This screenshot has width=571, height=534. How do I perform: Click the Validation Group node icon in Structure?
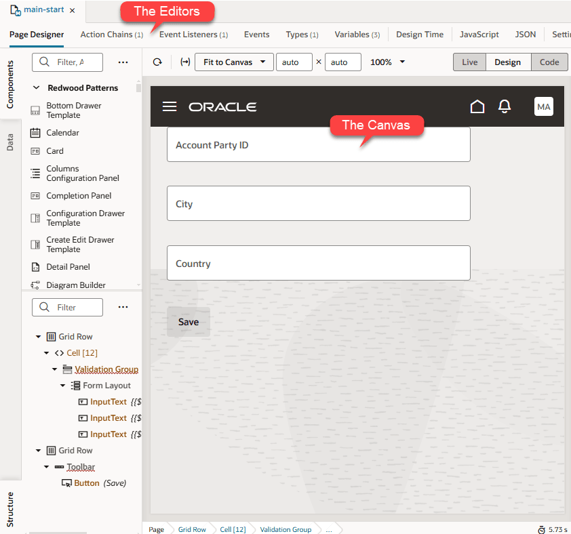[x=67, y=369]
